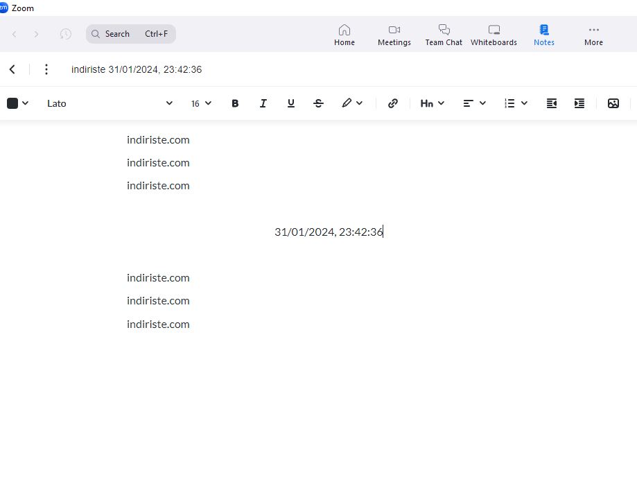This screenshot has height=502, width=637.
Task: Open the More menu
Action: pyautogui.click(x=593, y=35)
